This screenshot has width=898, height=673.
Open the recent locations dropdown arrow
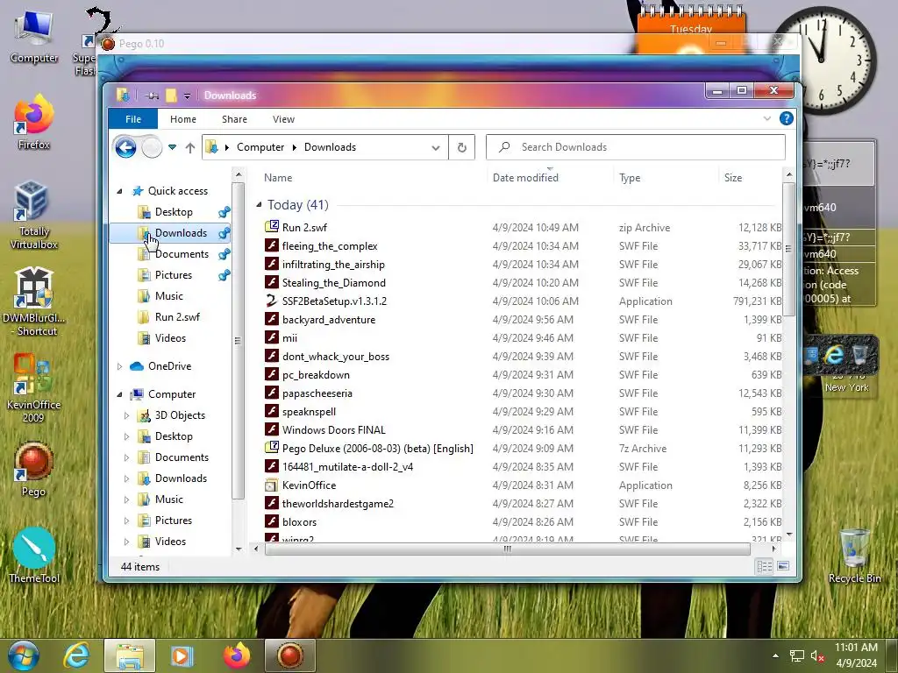(x=173, y=147)
